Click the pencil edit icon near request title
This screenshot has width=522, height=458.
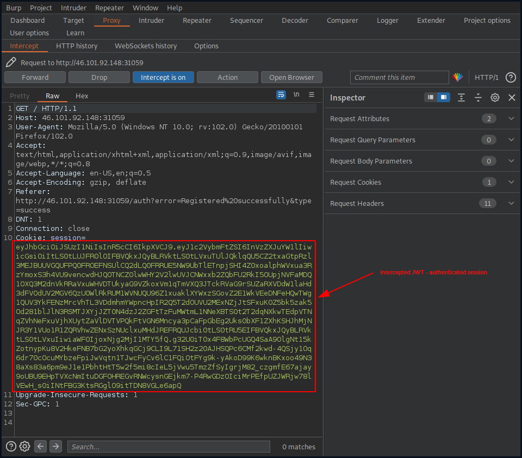(x=10, y=62)
